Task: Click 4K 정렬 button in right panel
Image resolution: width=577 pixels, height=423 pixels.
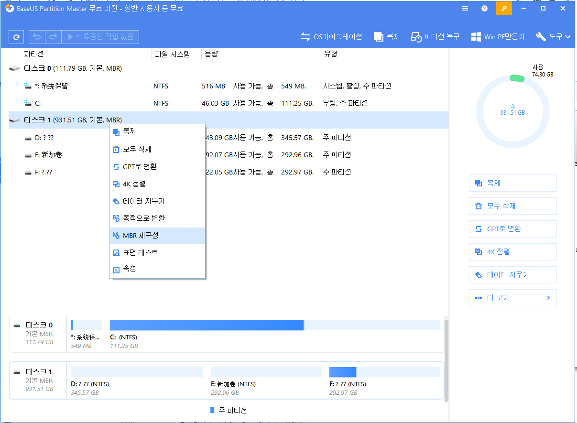Action: pos(513,252)
